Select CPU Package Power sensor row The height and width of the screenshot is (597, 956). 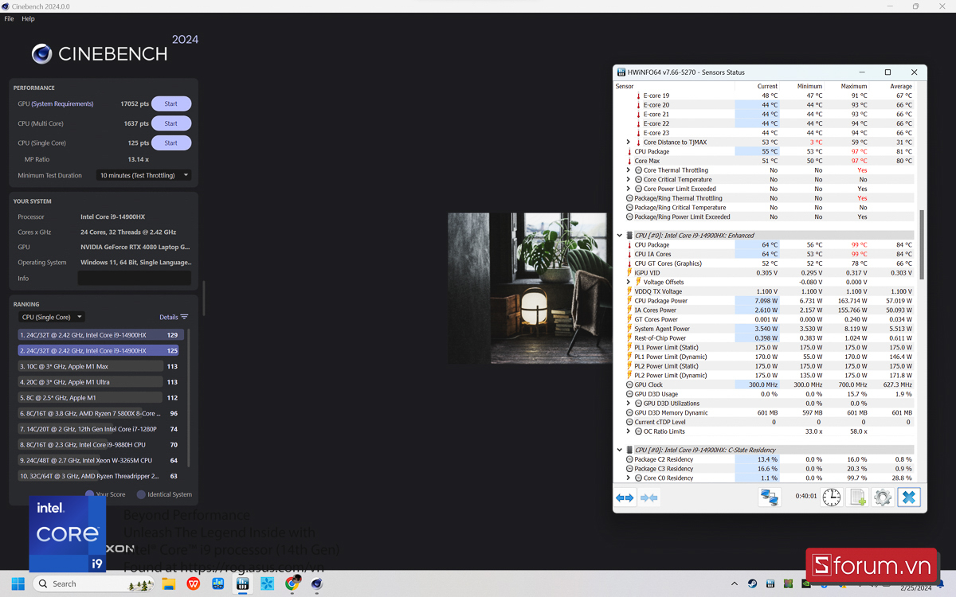pyautogui.click(x=765, y=301)
